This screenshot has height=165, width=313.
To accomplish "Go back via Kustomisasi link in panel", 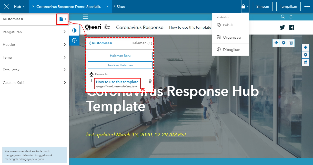I will point(100,43).
